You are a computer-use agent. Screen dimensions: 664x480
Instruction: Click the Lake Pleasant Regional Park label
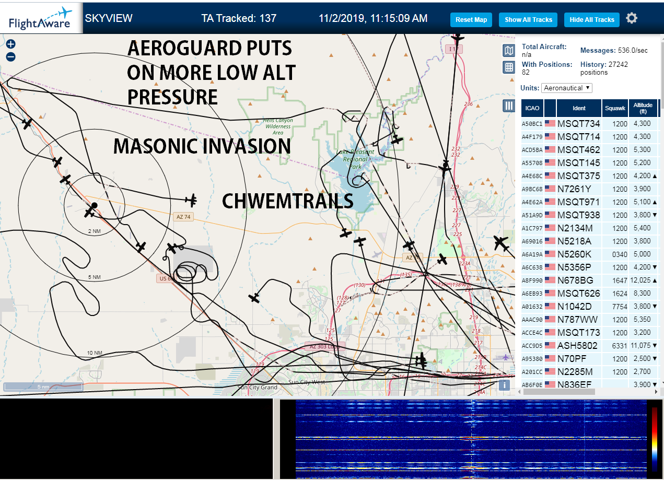coord(355,159)
